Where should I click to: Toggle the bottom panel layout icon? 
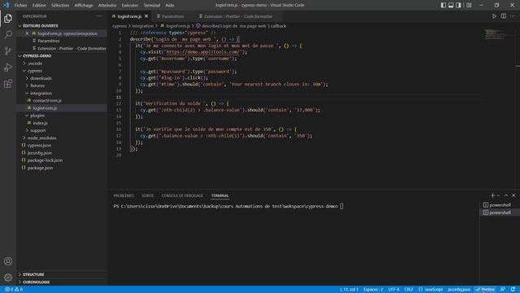coord(451,6)
